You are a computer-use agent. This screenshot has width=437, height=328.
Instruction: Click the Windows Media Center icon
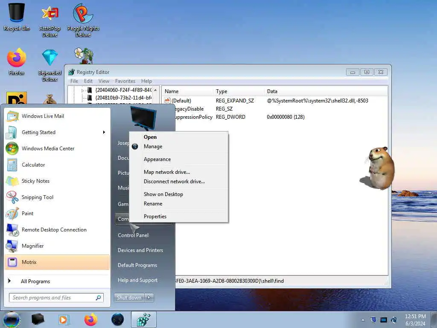click(12, 149)
